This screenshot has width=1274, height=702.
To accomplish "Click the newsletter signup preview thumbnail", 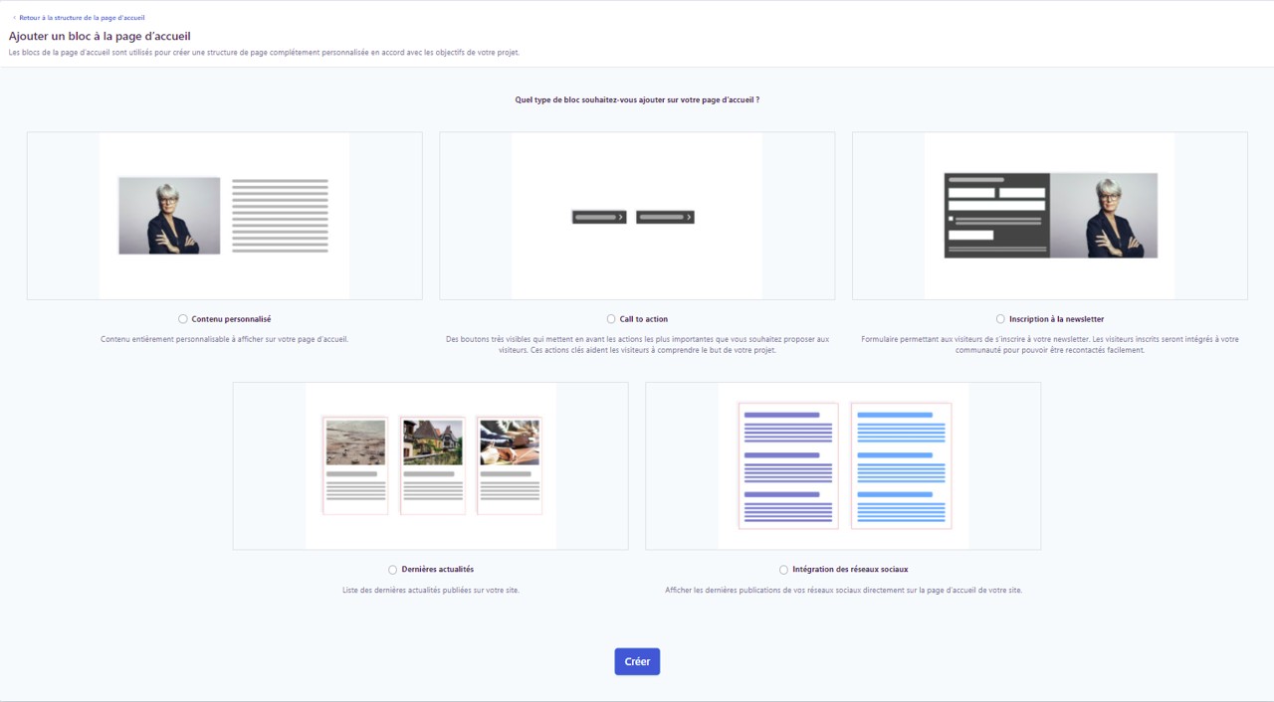I will [x=1050, y=216].
